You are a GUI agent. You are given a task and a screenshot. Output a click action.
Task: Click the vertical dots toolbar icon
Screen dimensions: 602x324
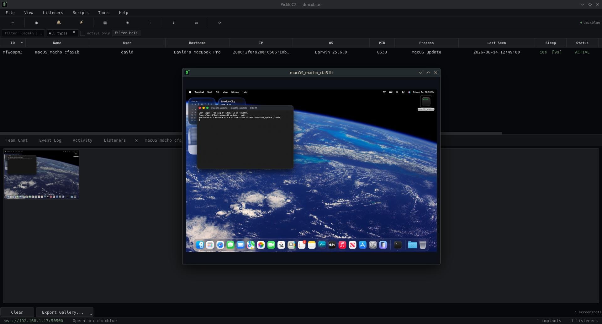[150, 23]
